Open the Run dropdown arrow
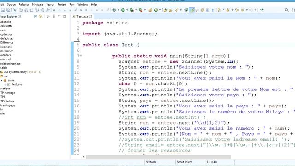 pos(127,10)
